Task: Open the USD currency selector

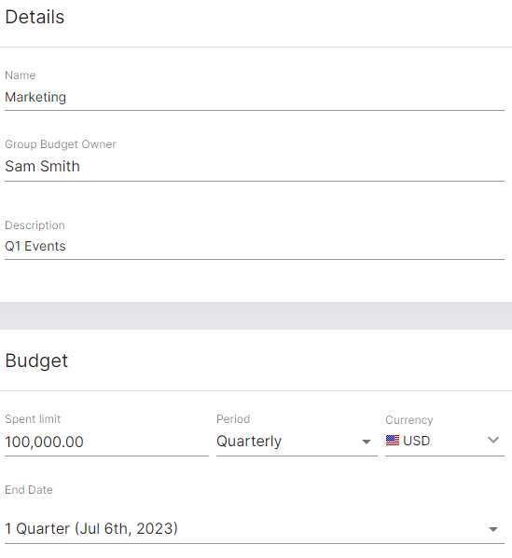Action: pos(445,441)
